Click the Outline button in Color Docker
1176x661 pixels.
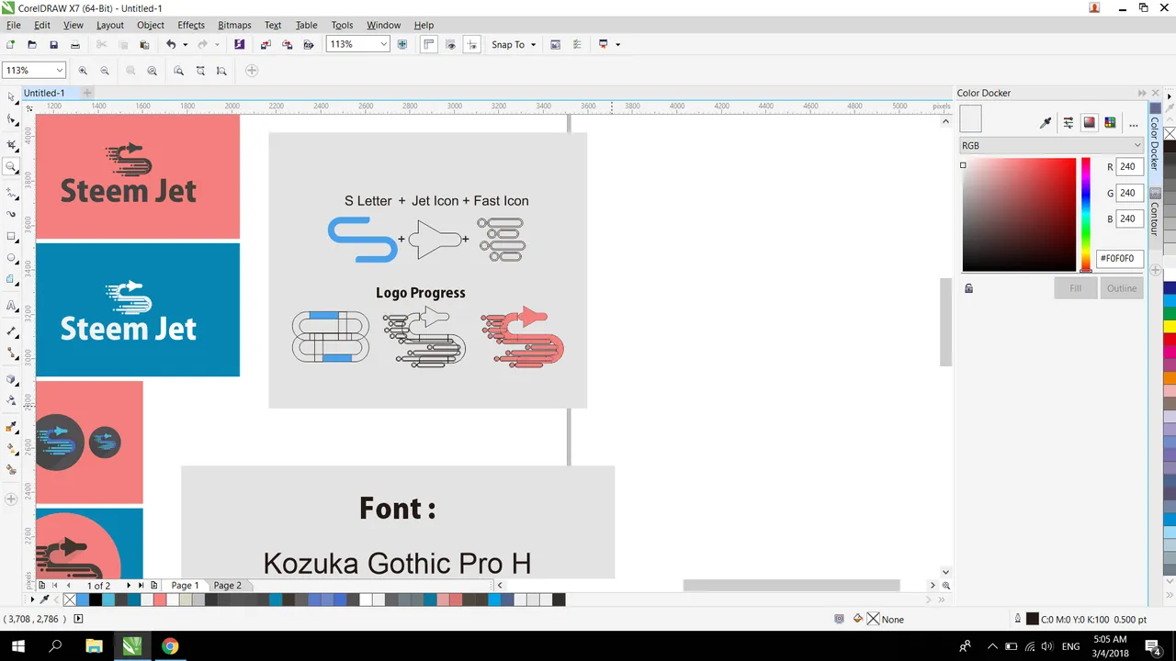tap(1122, 288)
